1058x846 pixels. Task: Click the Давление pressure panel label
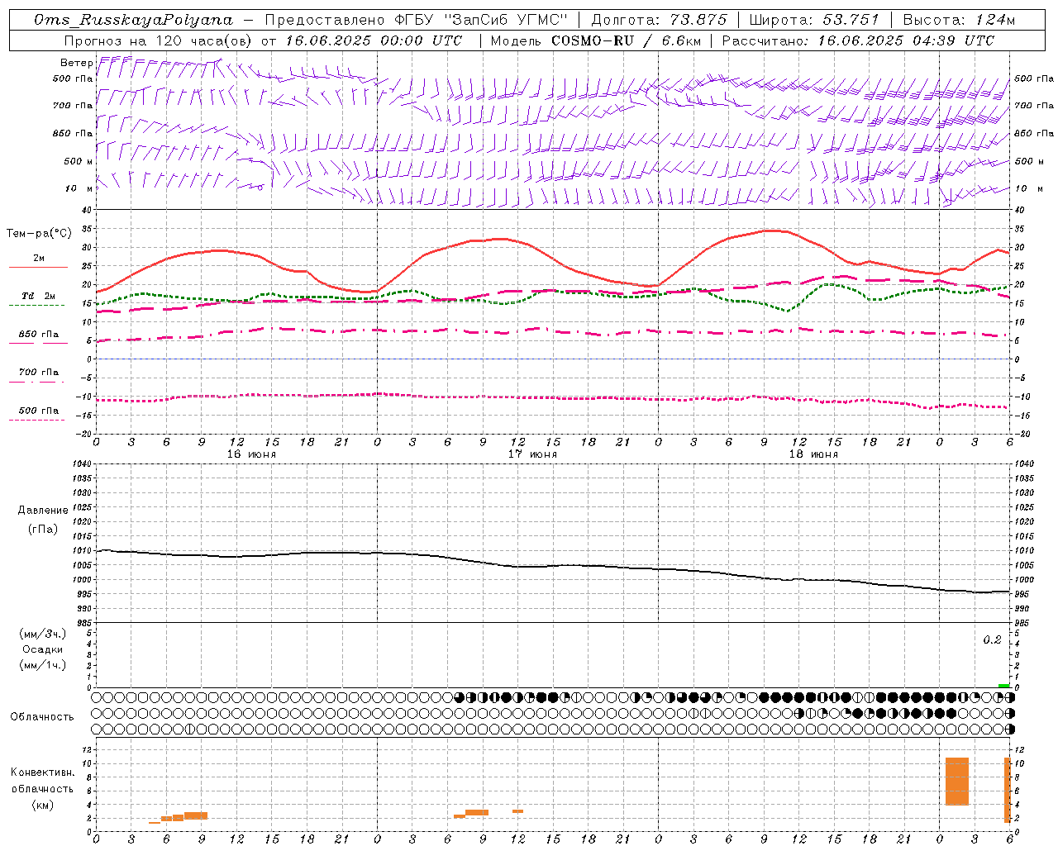pyautogui.click(x=43, y=511)
